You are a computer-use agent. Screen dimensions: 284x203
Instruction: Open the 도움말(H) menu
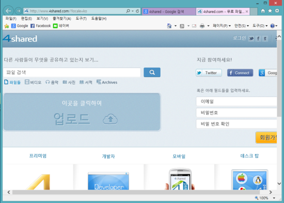coord(99,19)
